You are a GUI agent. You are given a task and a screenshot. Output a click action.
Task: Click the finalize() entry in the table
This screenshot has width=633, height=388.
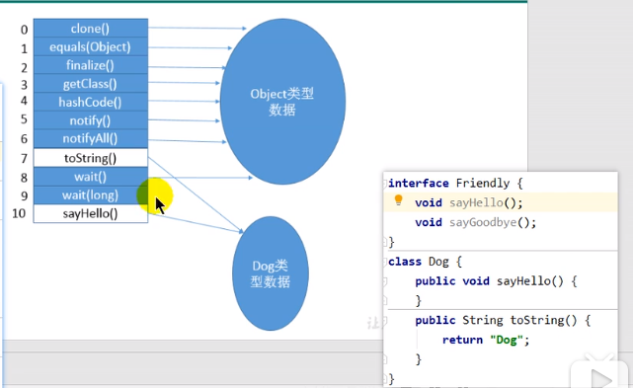point(91,65)
